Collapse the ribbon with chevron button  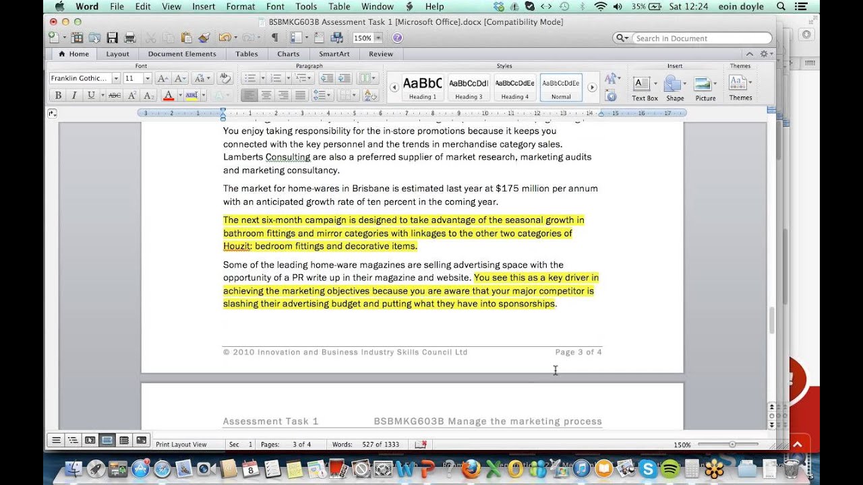[749, 54]
